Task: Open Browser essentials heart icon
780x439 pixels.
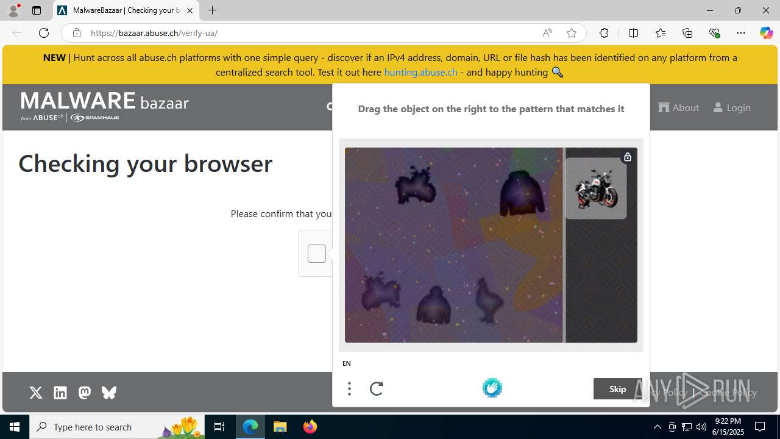Action: click(714, 33)
